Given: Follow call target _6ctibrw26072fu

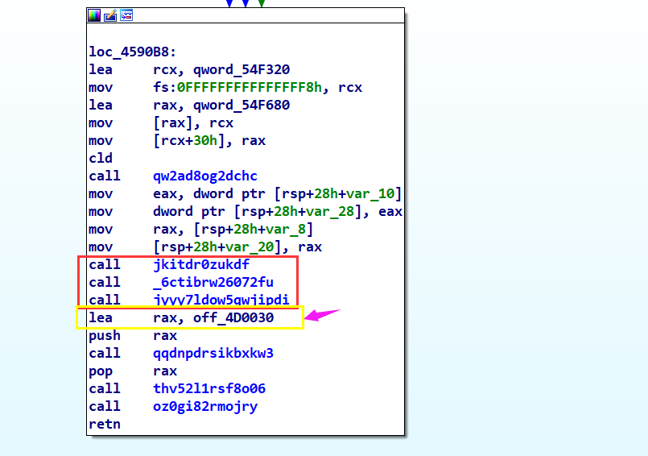Looking at the screenshot, I should point(213,283).
